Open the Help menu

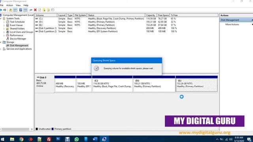click(x=26, y=5)
